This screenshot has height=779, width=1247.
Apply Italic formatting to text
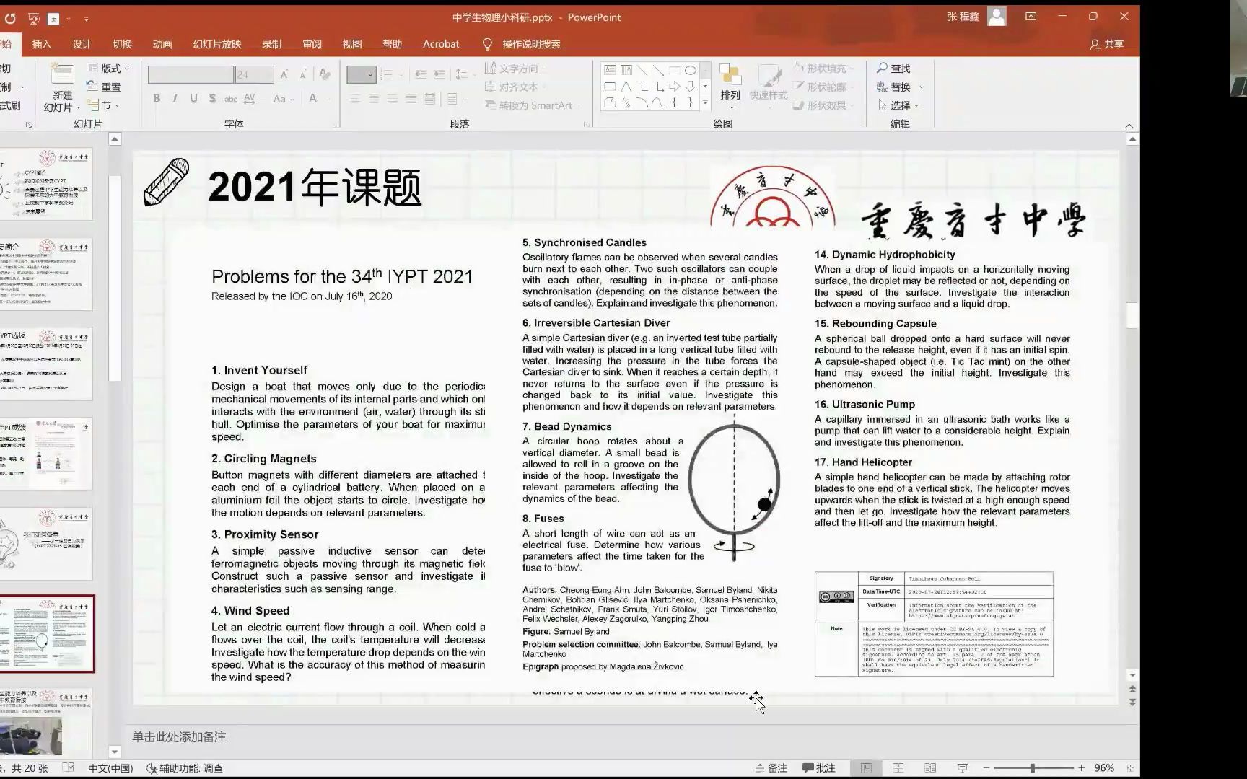(175, 99)
